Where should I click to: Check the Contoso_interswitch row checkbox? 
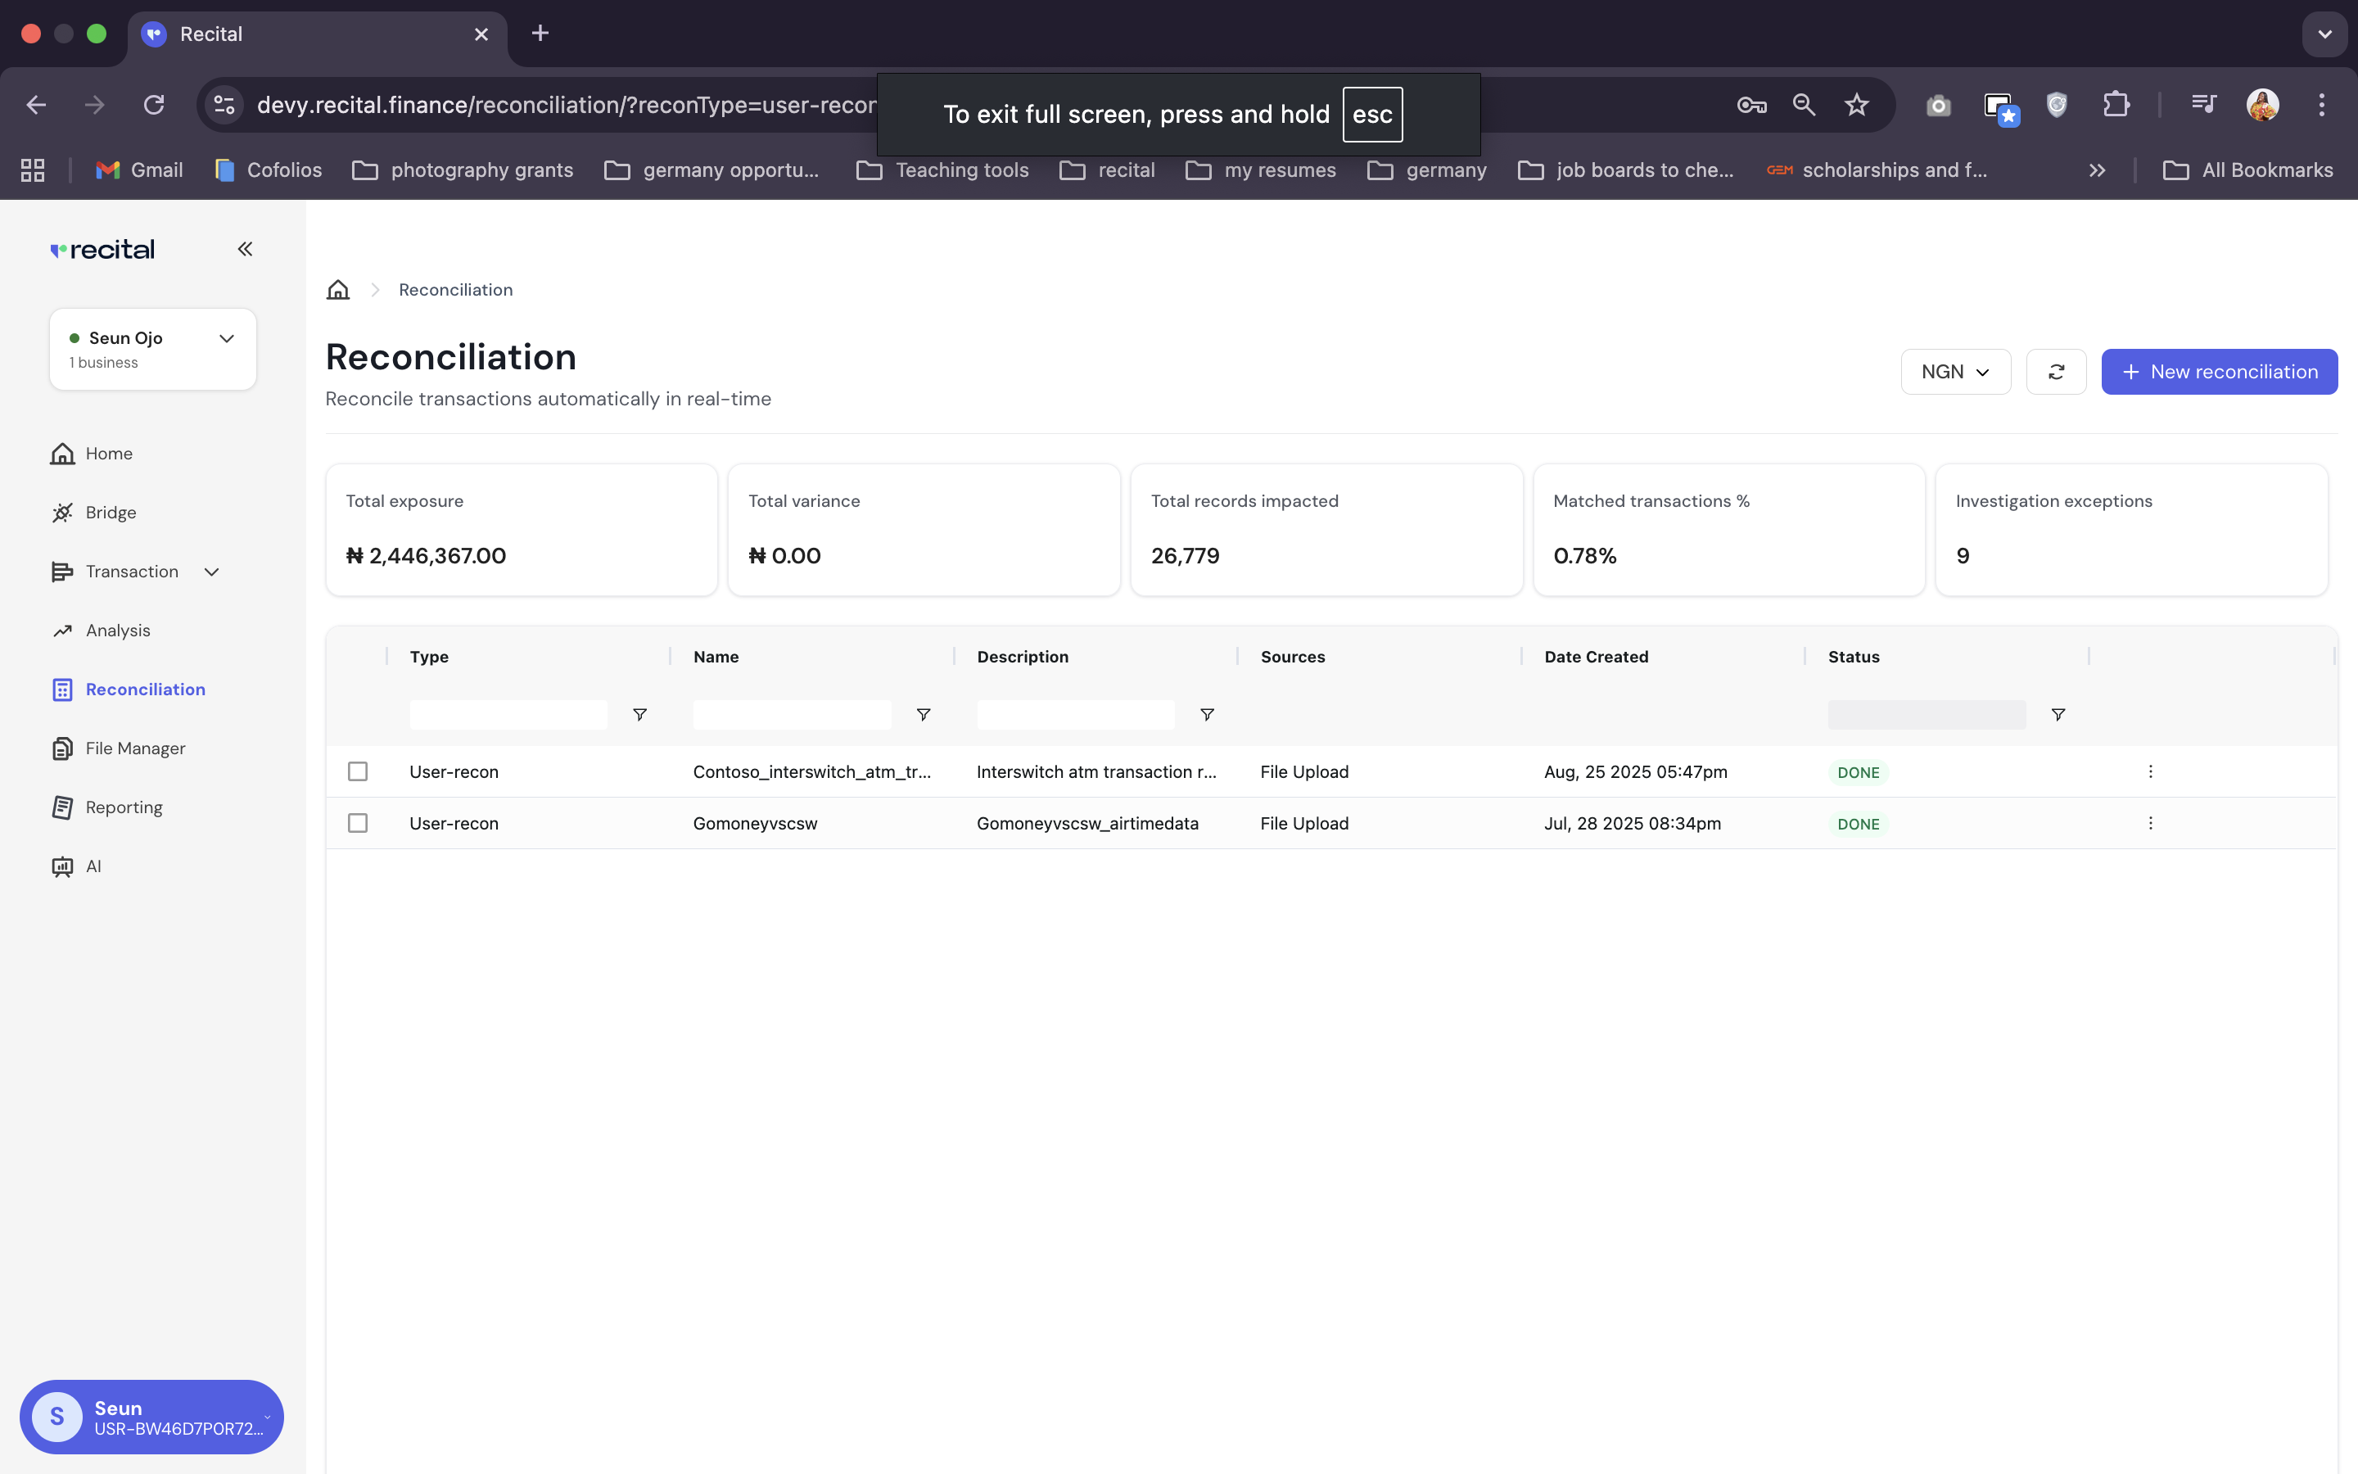[358, 771]
